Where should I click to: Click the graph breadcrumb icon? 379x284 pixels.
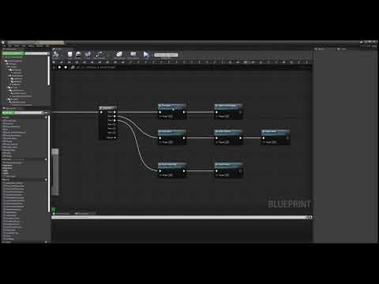[73, 67]
